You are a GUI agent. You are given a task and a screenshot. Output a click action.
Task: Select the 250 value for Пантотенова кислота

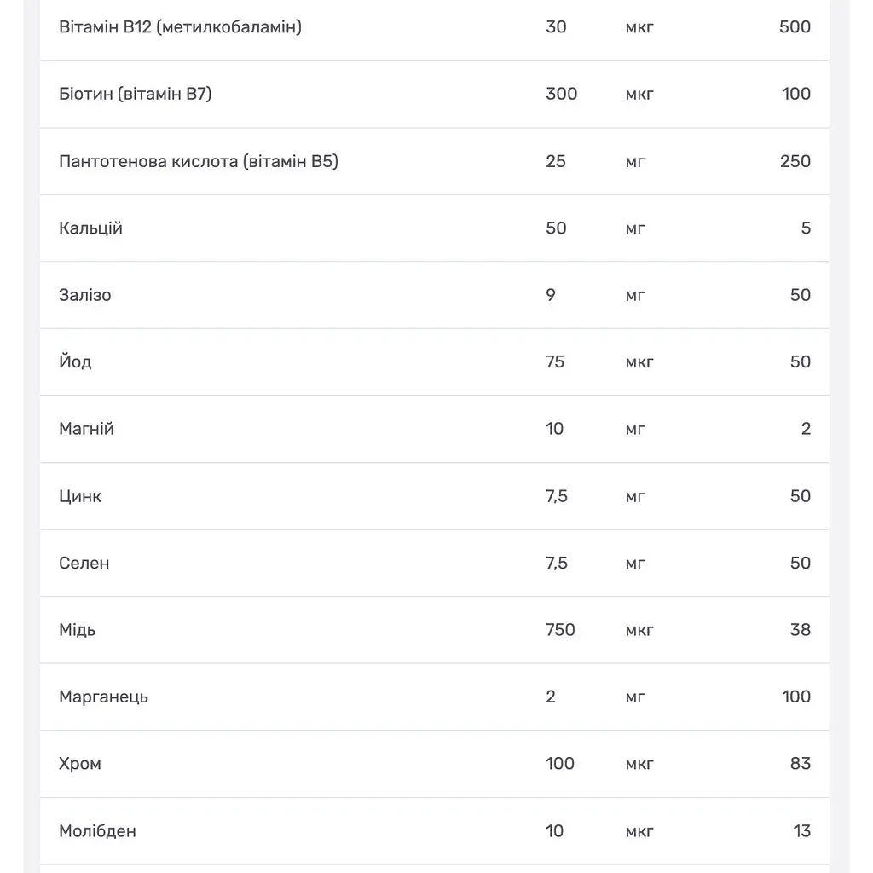tap(795, 161)
